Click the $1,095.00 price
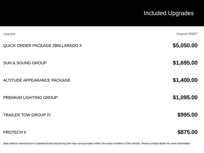This screenshot has height=153, width=204. click(185, 97)
